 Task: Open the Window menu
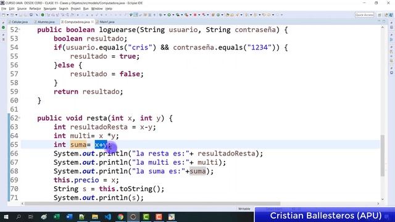coord(97,9)
